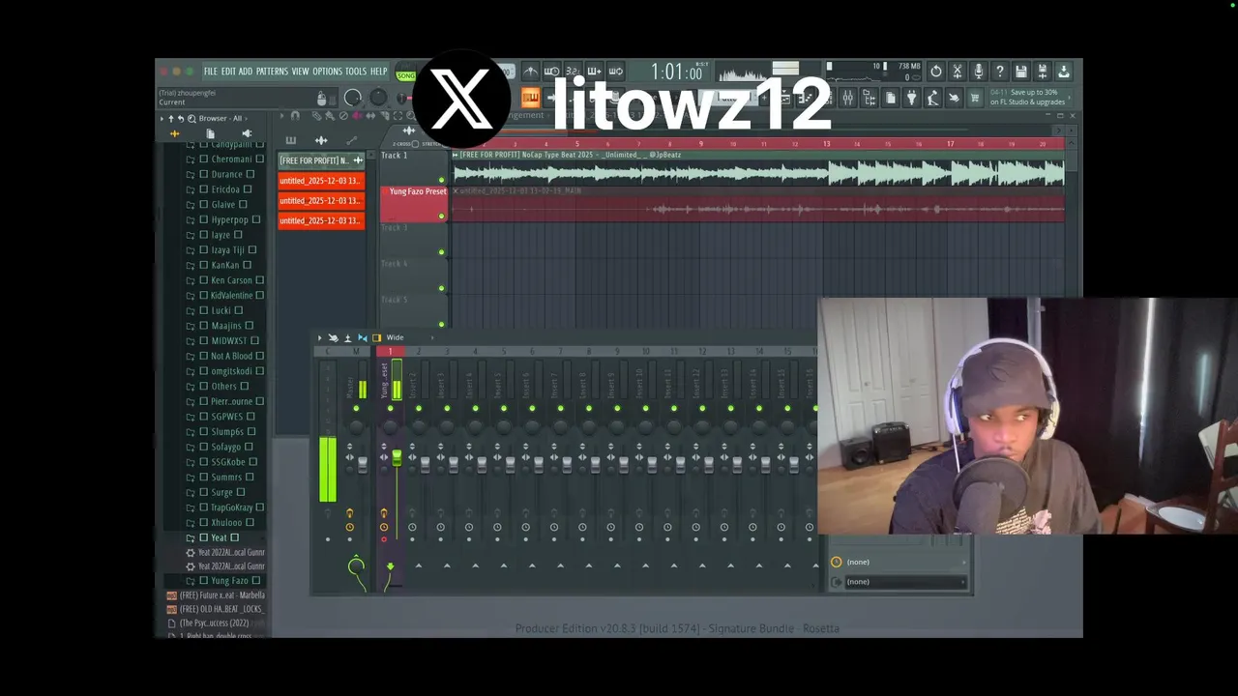1238x696 pixels.
Task: Click the microphone recording icon
Action: click(978, 72)
